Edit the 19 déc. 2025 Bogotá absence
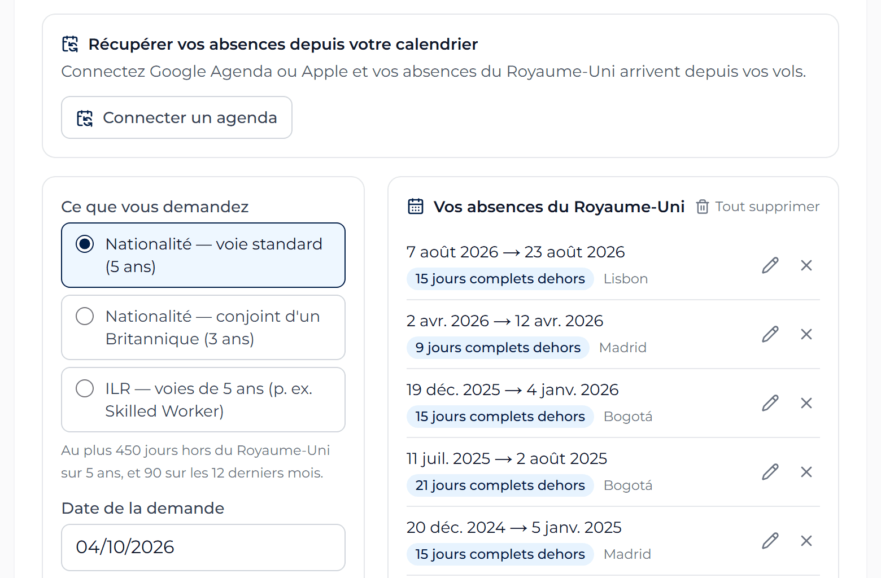 tap(770, 403)
